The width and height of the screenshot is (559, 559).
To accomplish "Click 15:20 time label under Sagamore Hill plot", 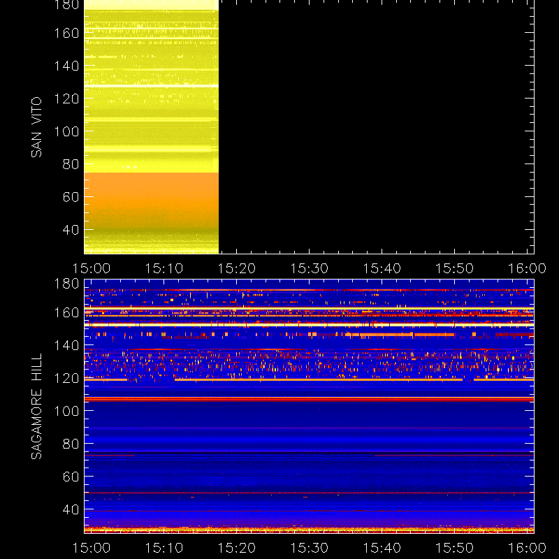I will [x=237, y=548].
